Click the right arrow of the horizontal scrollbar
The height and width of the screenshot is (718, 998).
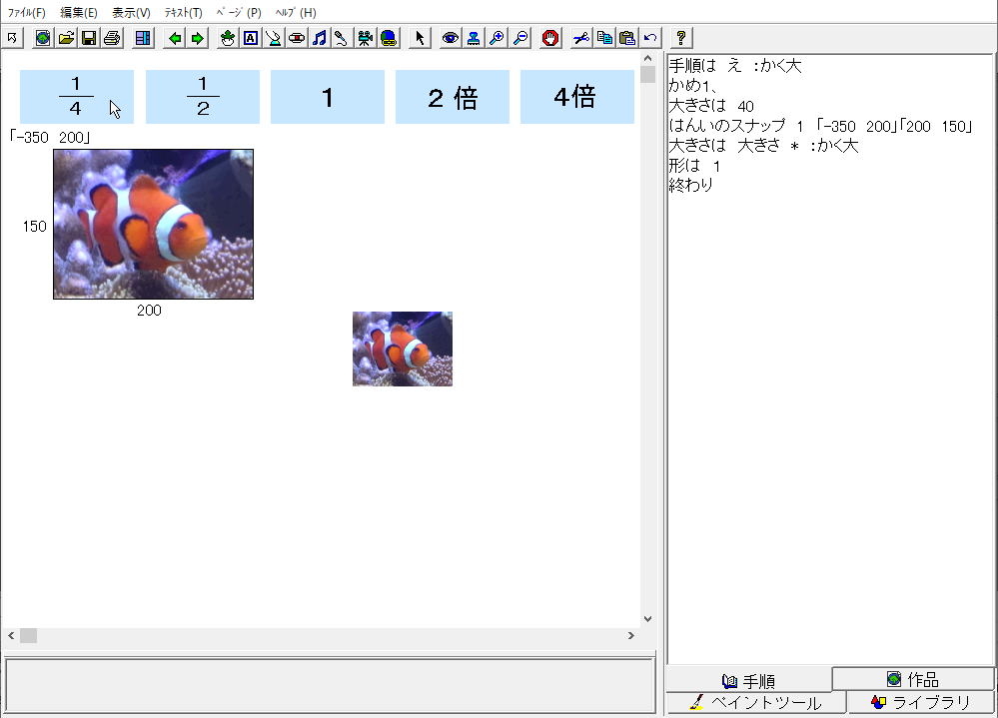click(x=630, y=635)
